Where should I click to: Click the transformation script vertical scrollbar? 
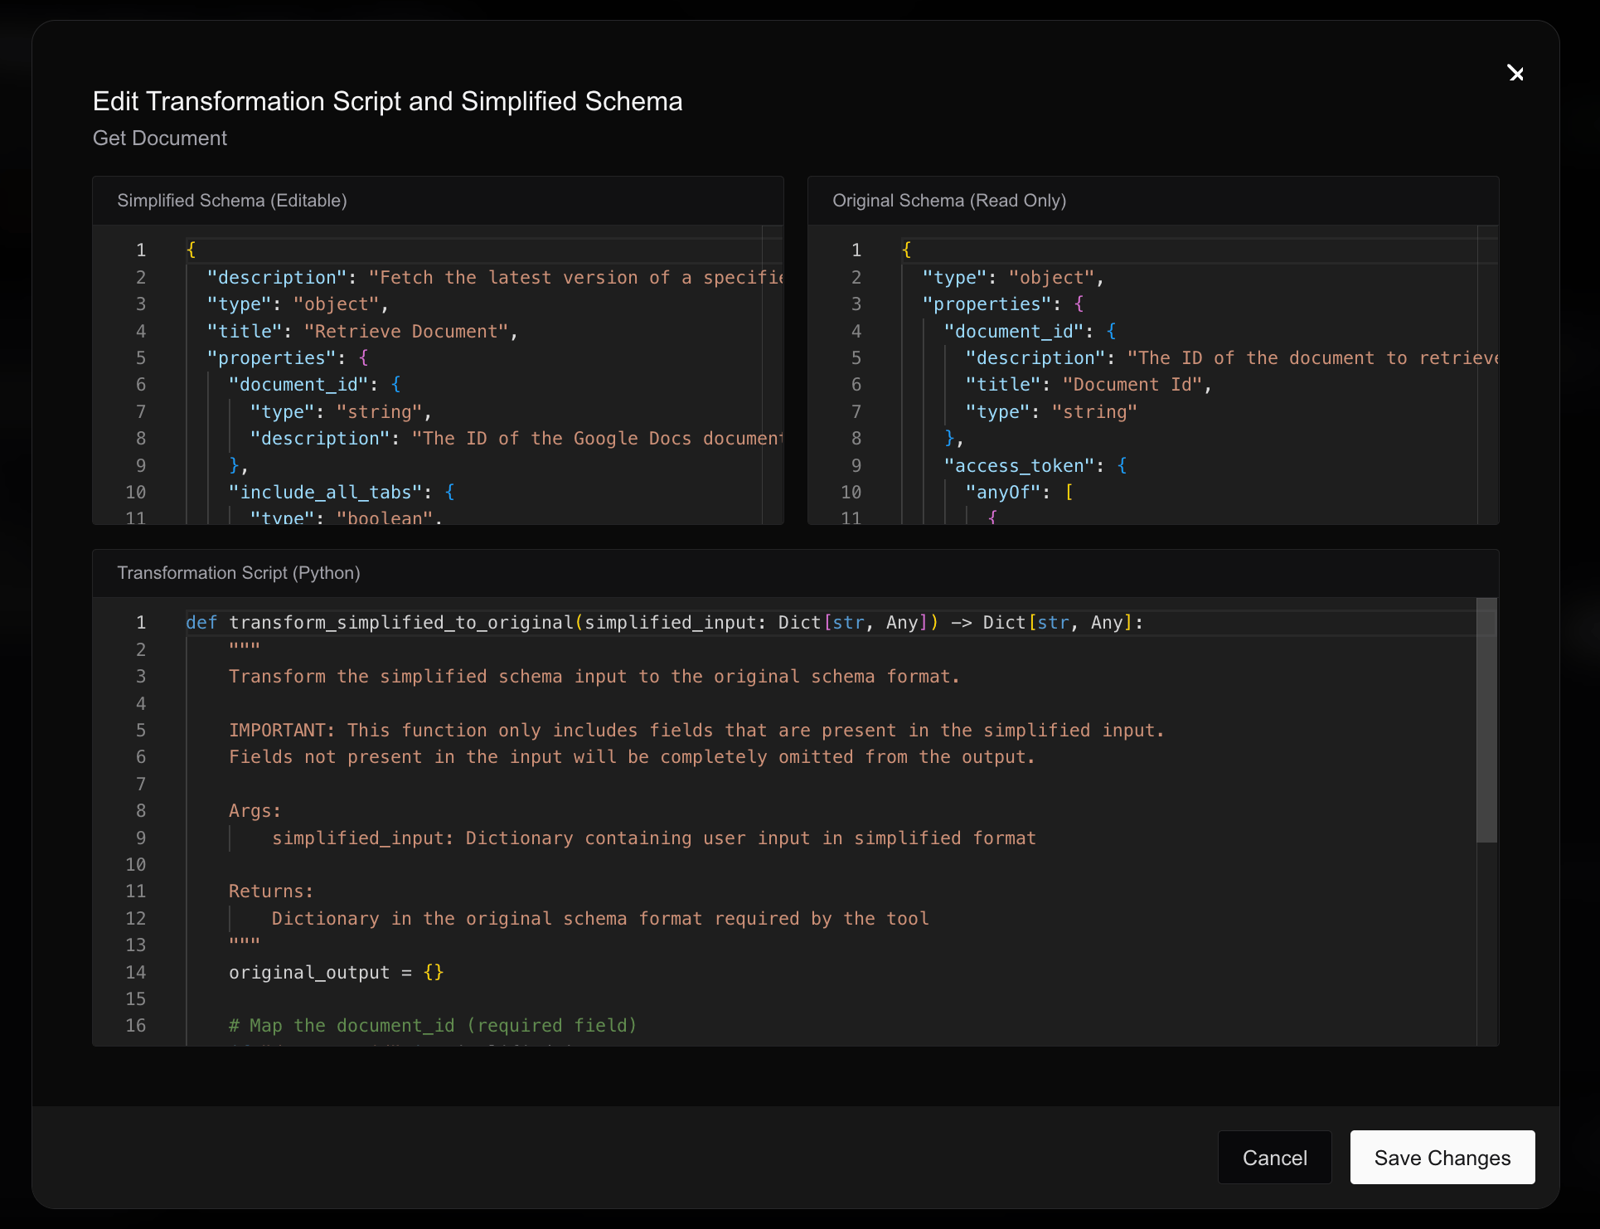pyautogui.click(x=1486, y=720)
